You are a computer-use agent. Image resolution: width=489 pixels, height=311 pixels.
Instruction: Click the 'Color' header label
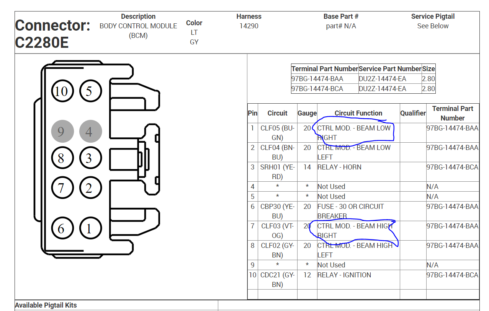click(194, 23)
